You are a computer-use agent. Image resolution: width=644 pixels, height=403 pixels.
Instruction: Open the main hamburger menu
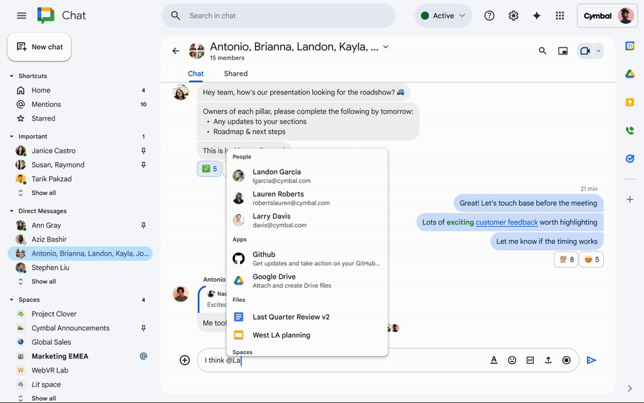[x=22, y=16]
